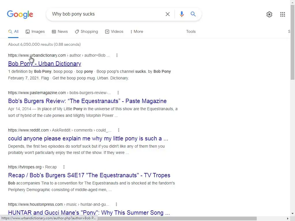Switch to Shopping tab

click(86, 32)
